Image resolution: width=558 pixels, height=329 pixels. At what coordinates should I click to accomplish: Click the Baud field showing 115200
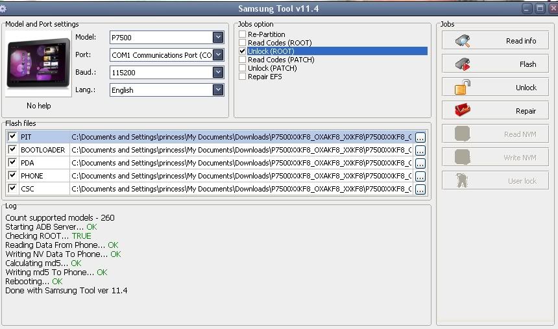(167, 72)
